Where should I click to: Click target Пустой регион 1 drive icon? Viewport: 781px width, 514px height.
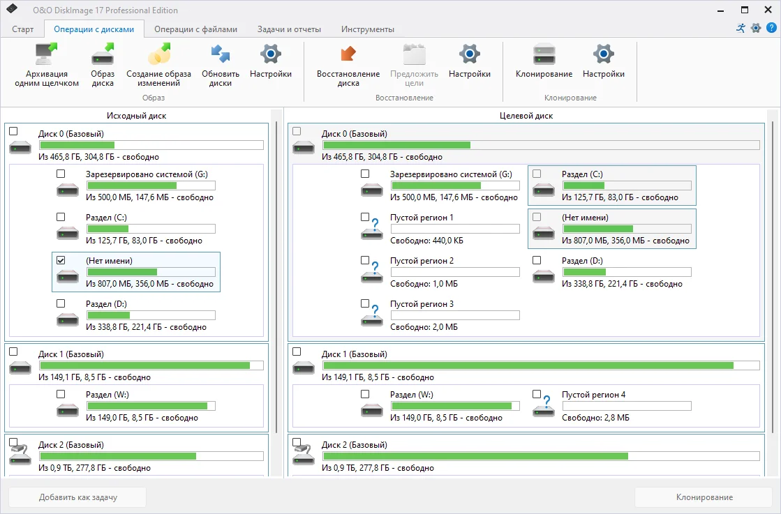click(372, 230)
